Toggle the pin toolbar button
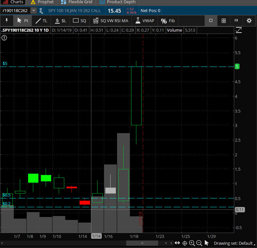 (7, 21)
